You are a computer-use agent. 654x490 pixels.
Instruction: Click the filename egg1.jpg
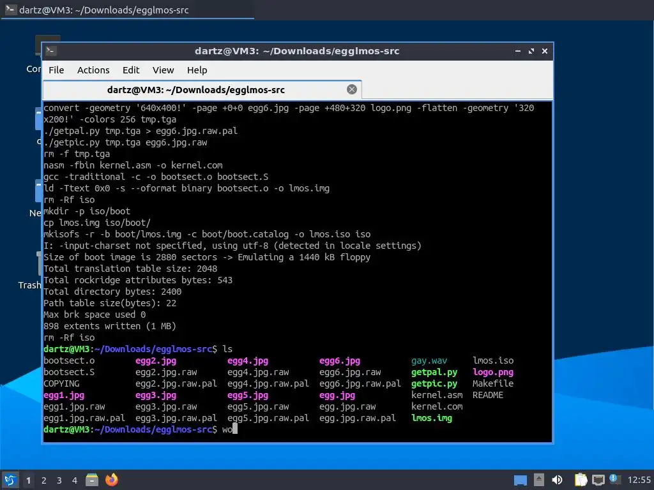[64, 395]
